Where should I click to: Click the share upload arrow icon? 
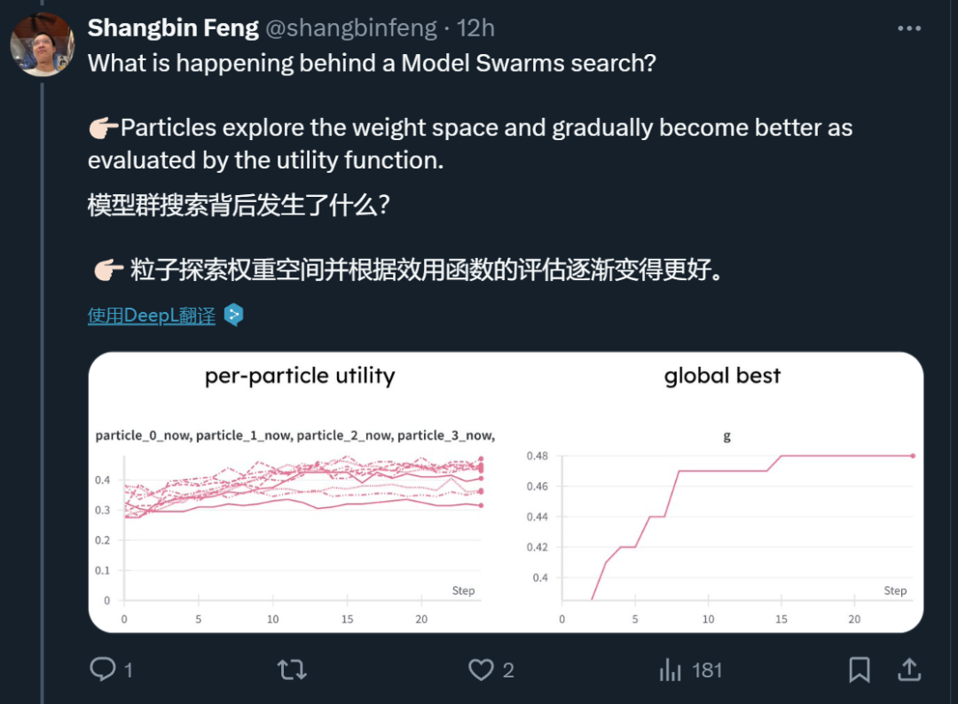click(910, 669)
